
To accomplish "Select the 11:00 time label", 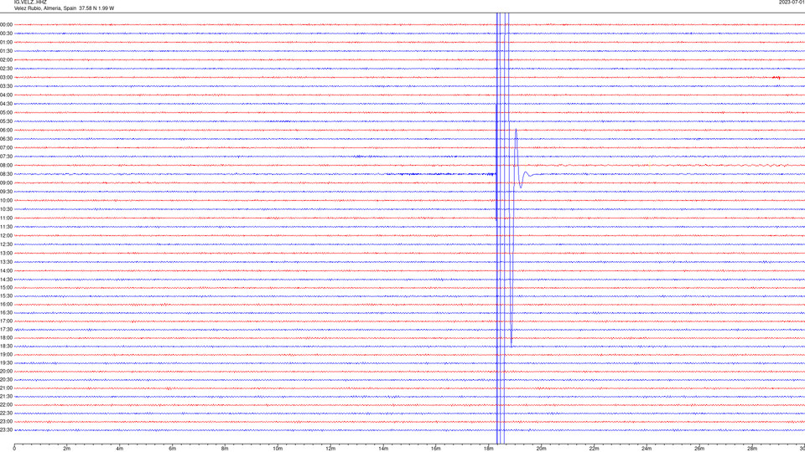I will [6, 218].
